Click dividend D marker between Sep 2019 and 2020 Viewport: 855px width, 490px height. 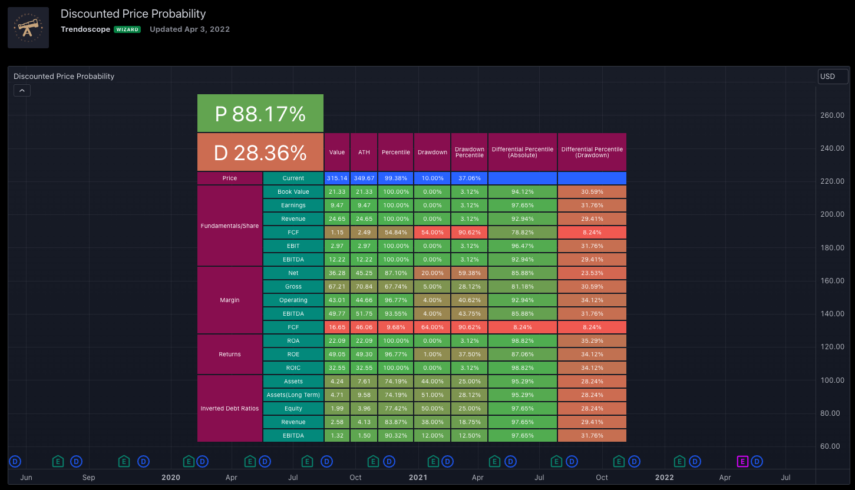point(144,461)
